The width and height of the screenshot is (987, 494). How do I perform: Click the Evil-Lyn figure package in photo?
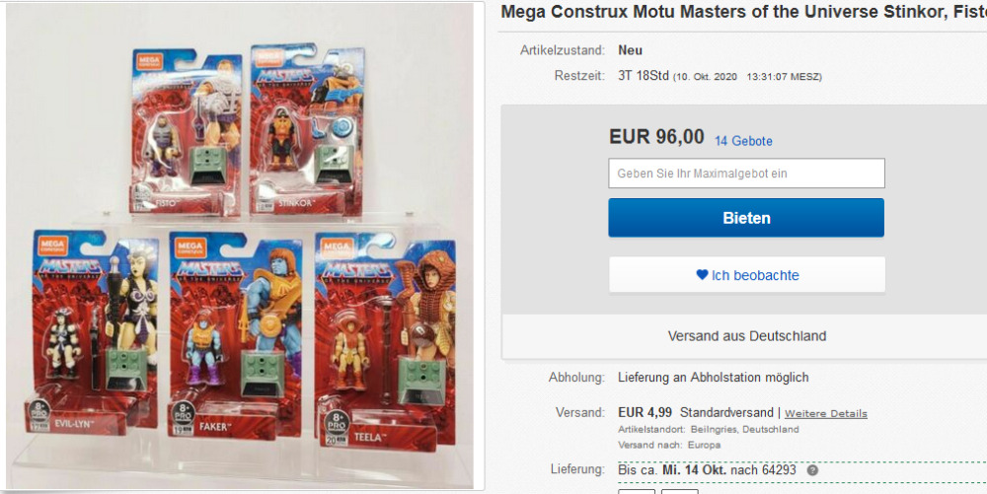93,331
